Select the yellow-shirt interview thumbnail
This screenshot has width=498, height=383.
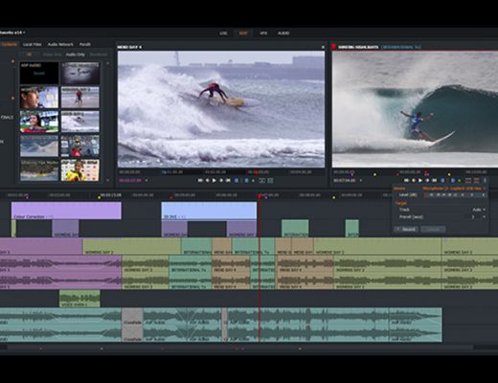[x=80, y=170]
